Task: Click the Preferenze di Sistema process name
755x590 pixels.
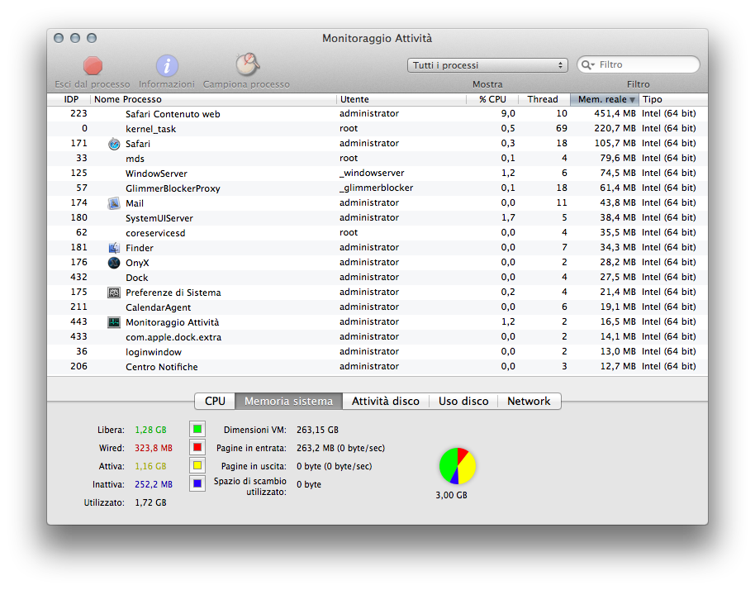Action: 173,293
